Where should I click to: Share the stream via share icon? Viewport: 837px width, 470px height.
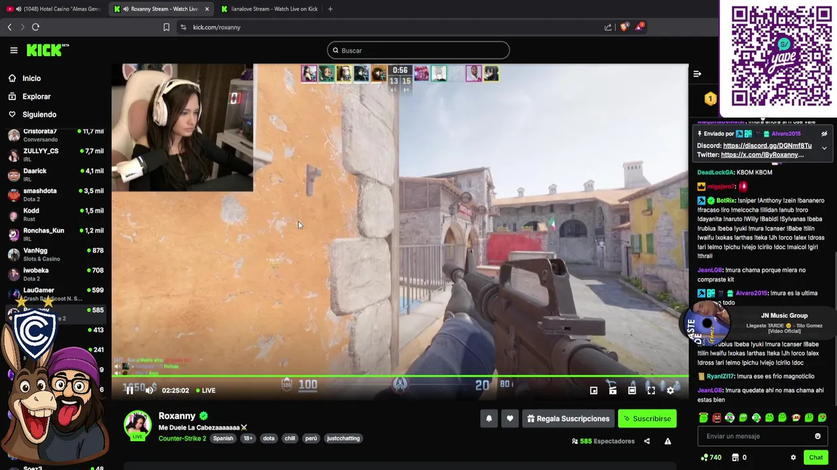(647, 441)
